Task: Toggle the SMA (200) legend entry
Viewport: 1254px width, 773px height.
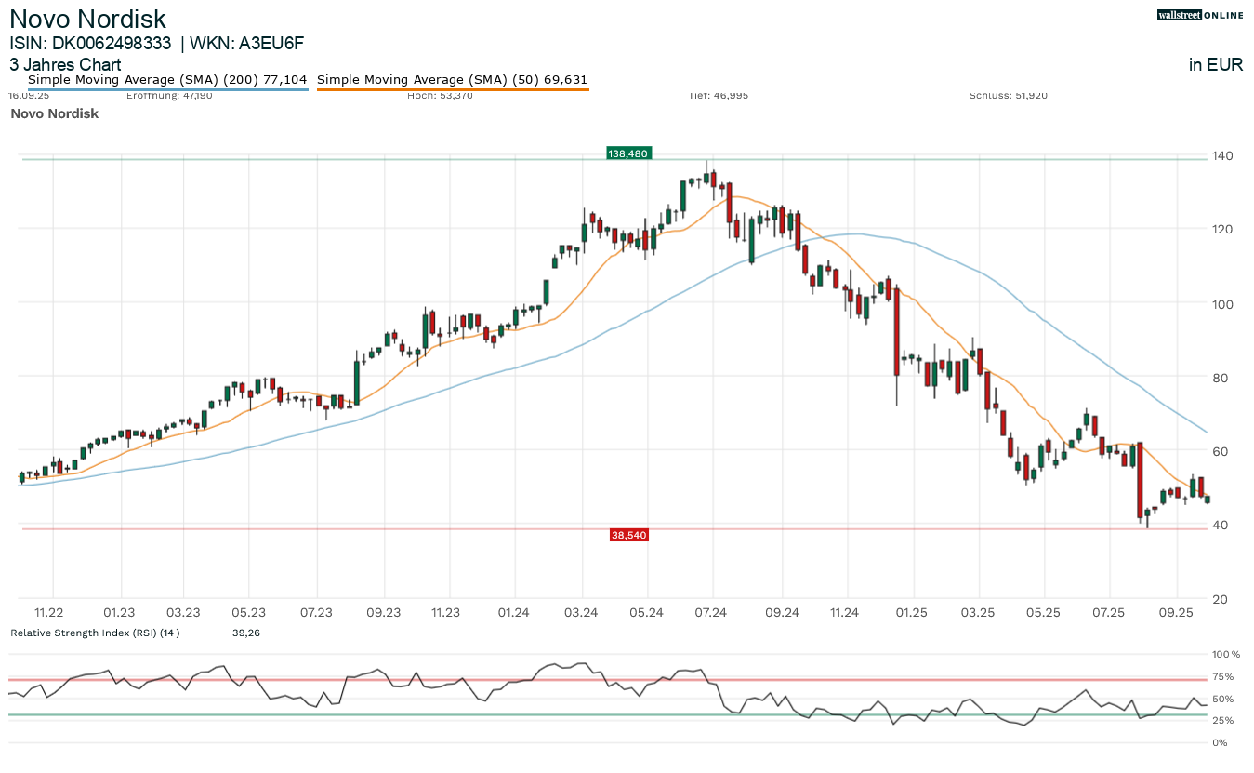Action: (167, 80)
